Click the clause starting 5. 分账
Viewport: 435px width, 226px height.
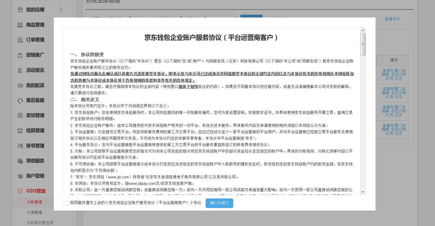pyautogui.click(x=211, y=154)
